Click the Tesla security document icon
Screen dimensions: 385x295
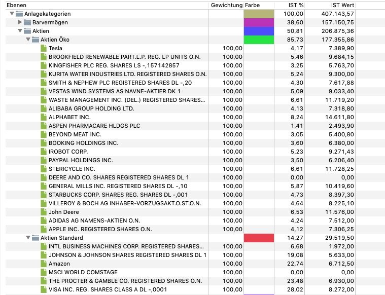44,48
